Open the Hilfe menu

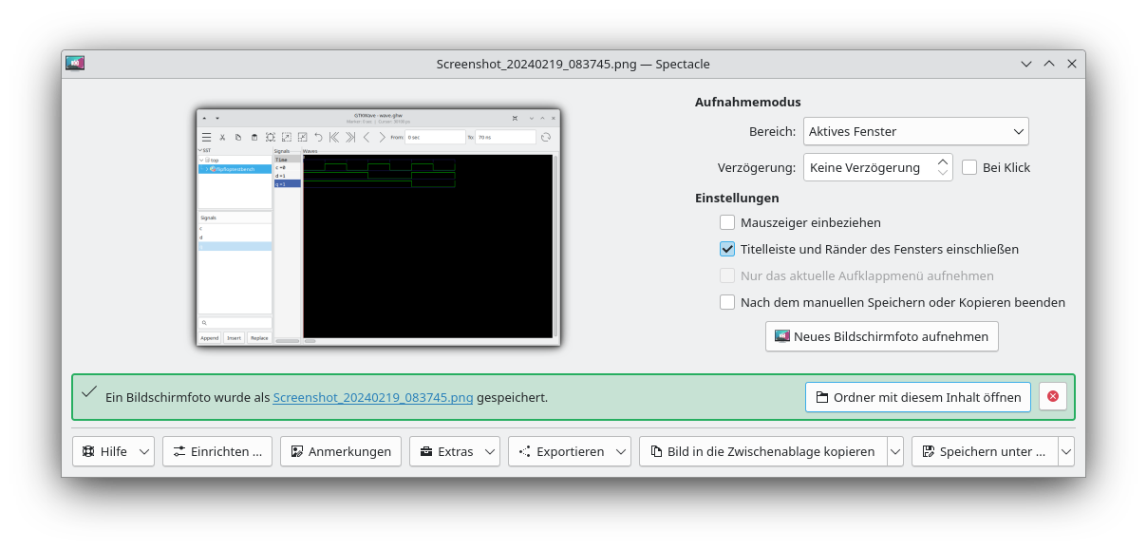pos(113,451)
